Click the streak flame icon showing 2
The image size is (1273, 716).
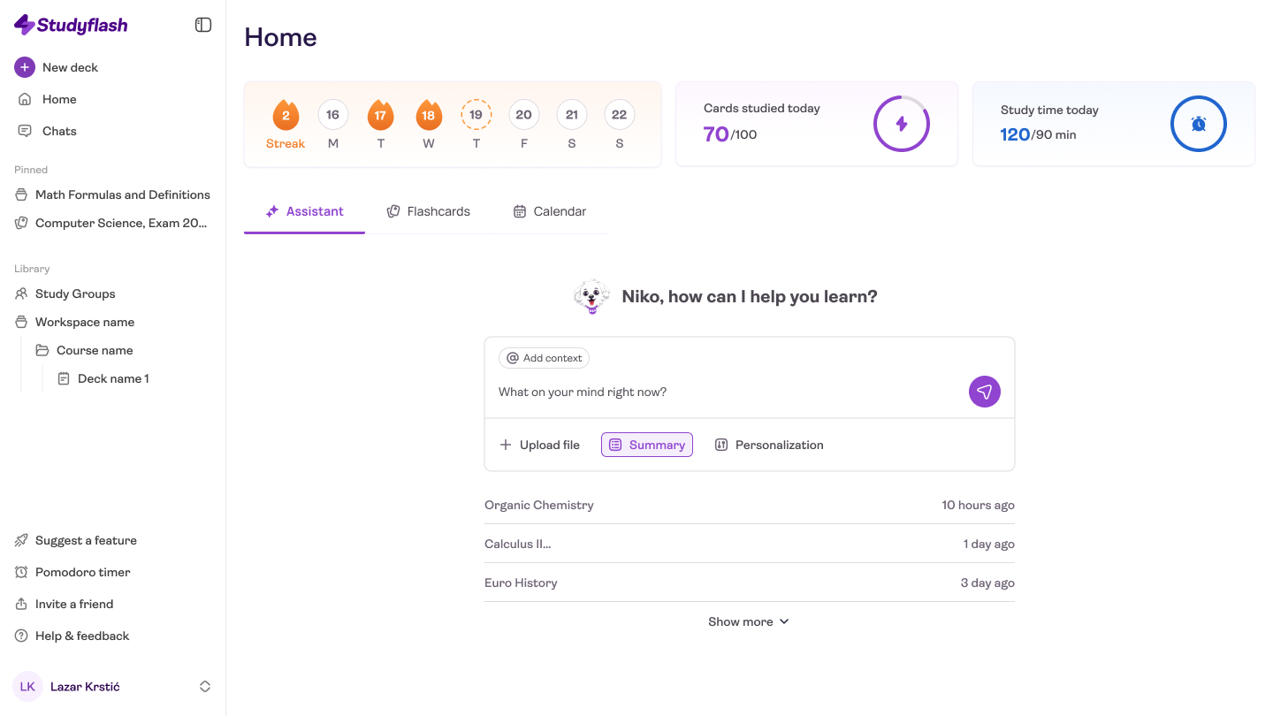pyautogui.click(x=286, y=115)
